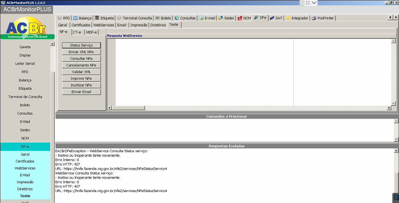The height and width of the screenshot is (203, 399).
Task: Click the TeamViewer icon in the corner
Action: (x=396, y=197)
